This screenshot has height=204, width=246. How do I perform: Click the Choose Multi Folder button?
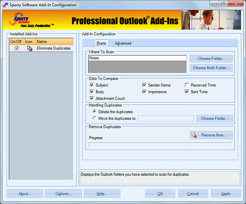coord(211,68)
